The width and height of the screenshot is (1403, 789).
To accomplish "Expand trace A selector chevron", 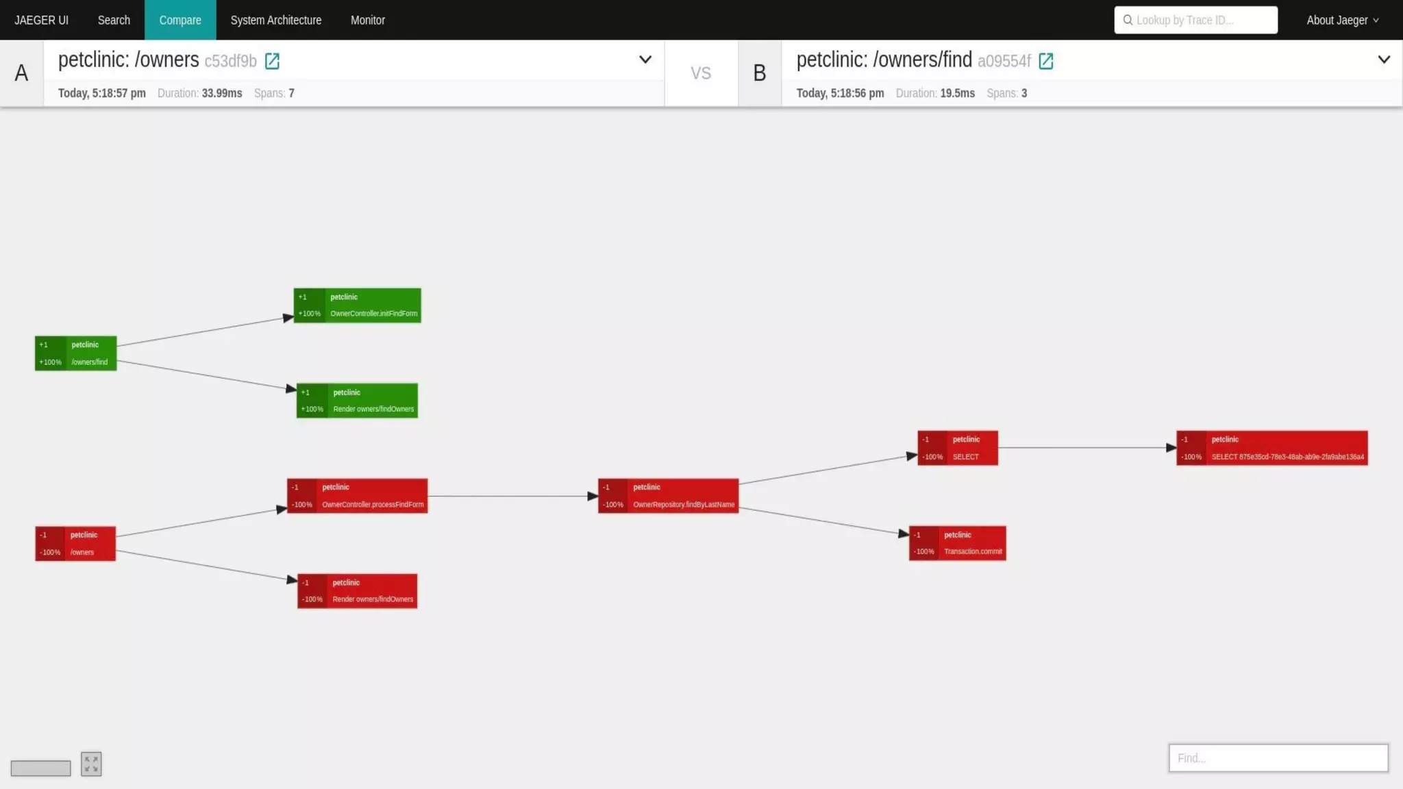I will [x=645, y=60].
